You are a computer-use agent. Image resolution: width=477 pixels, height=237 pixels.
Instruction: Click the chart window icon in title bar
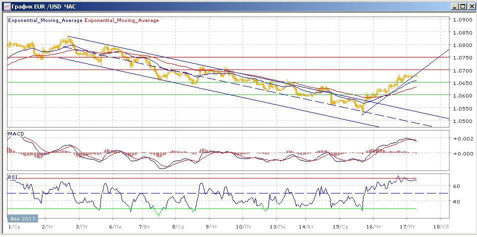[x=5, y=6]
